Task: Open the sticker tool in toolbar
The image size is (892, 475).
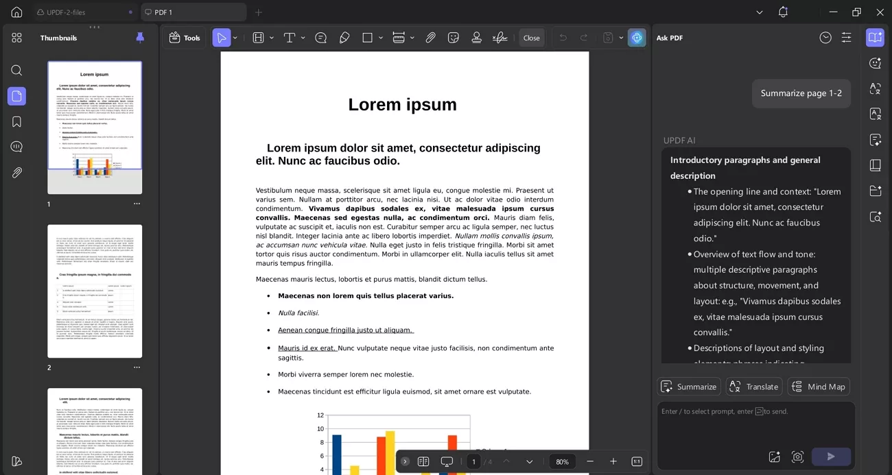Action: [x=453, y=38]
